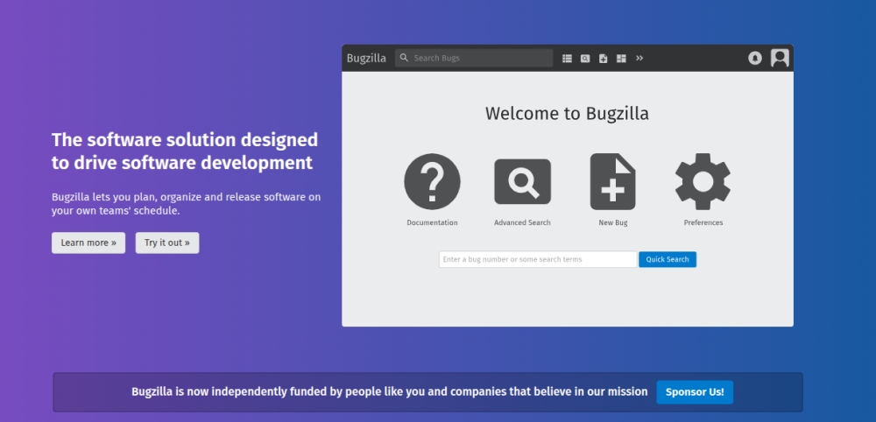
Task: Click the large Documentation question mark icon
Action: click(x=432, y=181)
